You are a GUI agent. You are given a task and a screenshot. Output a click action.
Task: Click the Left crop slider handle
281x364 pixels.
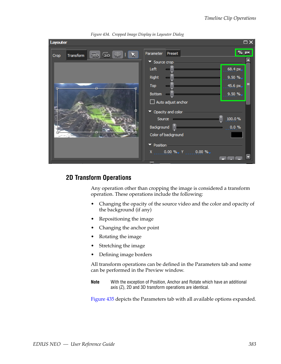[172, 69]
